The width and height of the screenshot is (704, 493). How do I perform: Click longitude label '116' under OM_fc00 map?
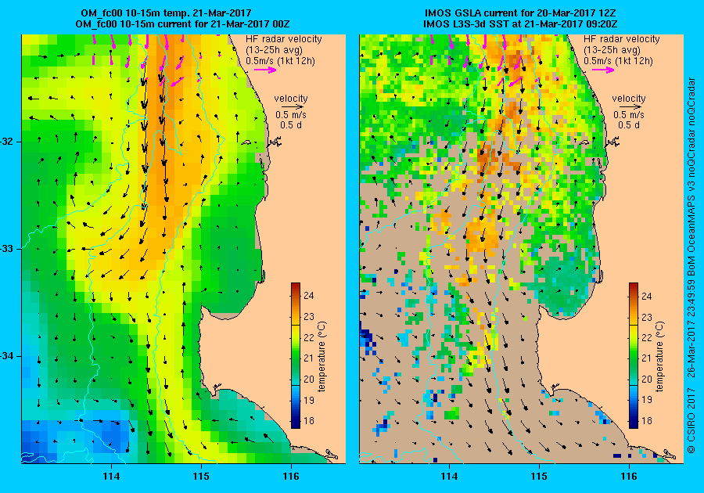pyautogui.click(x=291, y=477)
